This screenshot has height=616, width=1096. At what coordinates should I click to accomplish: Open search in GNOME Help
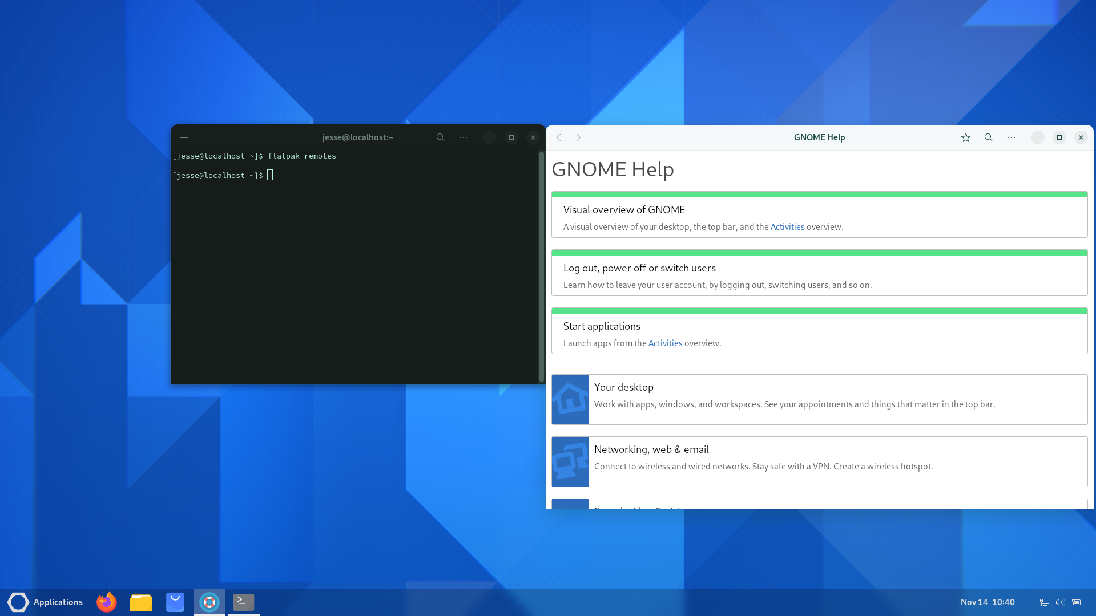coord(988,137)
